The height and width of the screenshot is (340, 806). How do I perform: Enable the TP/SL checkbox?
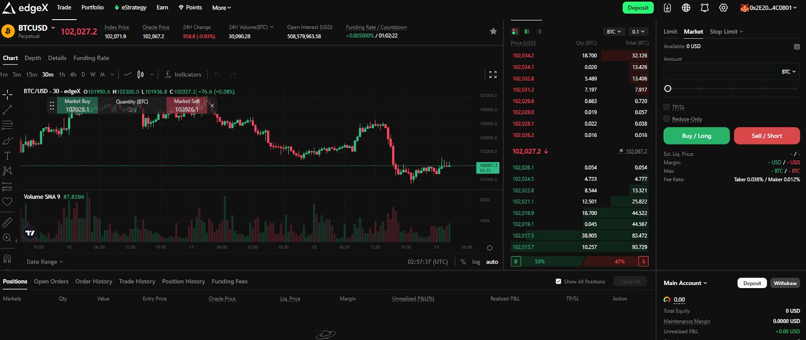tap(666, 107)
